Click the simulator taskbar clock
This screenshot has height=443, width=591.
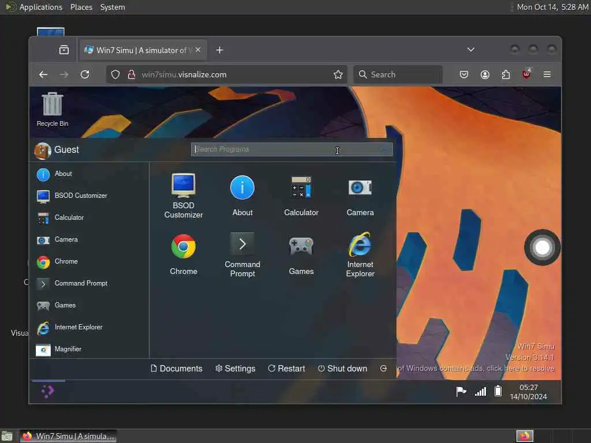click(x=529, y=392)
